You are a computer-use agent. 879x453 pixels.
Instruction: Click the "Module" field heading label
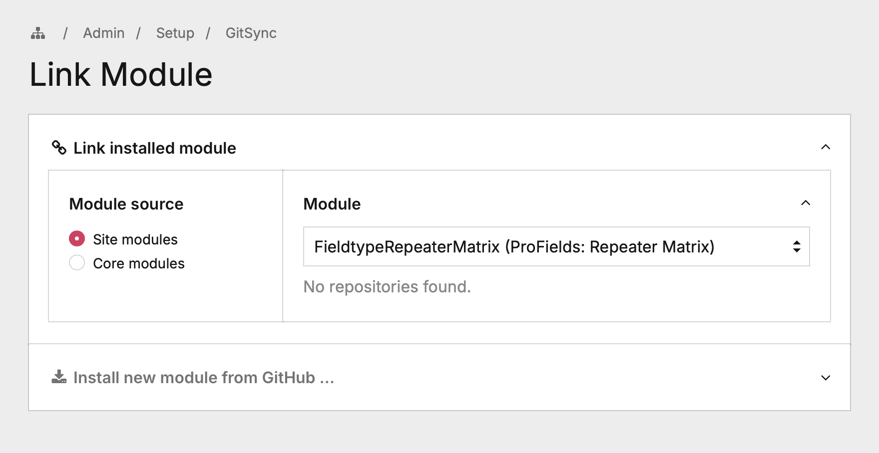[332, 204]
